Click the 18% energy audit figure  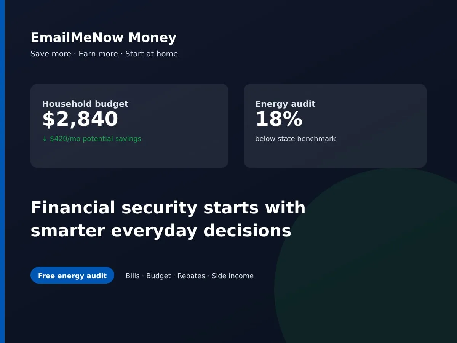(279, 119)
